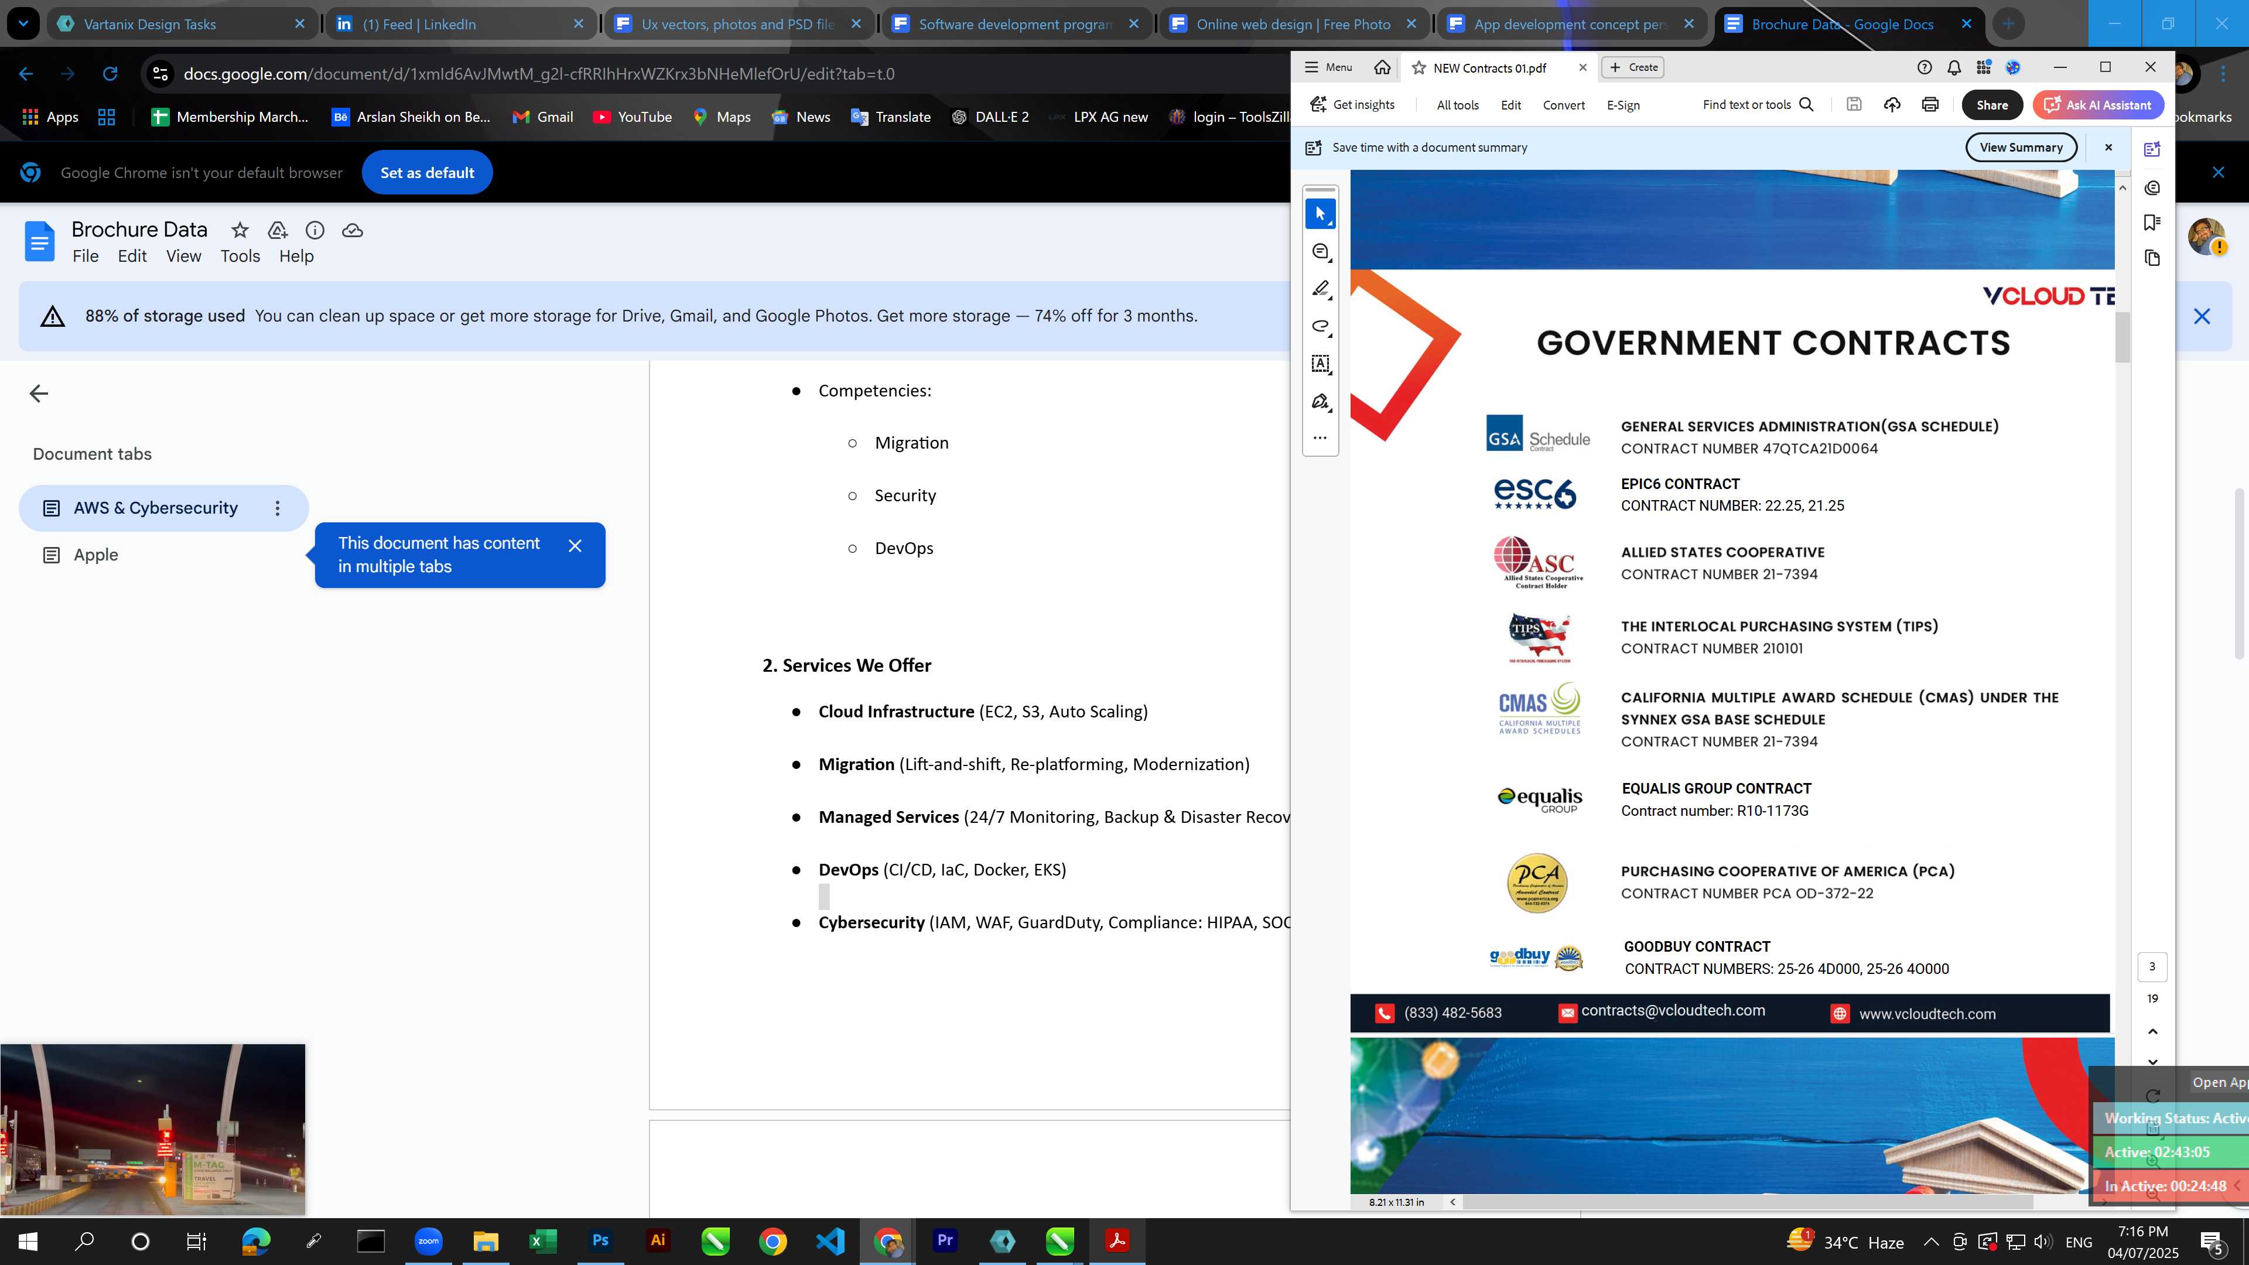Star the Brochure Data document
The width and height of the screenshot is (2249, 1265).
(x=239, y=231)
